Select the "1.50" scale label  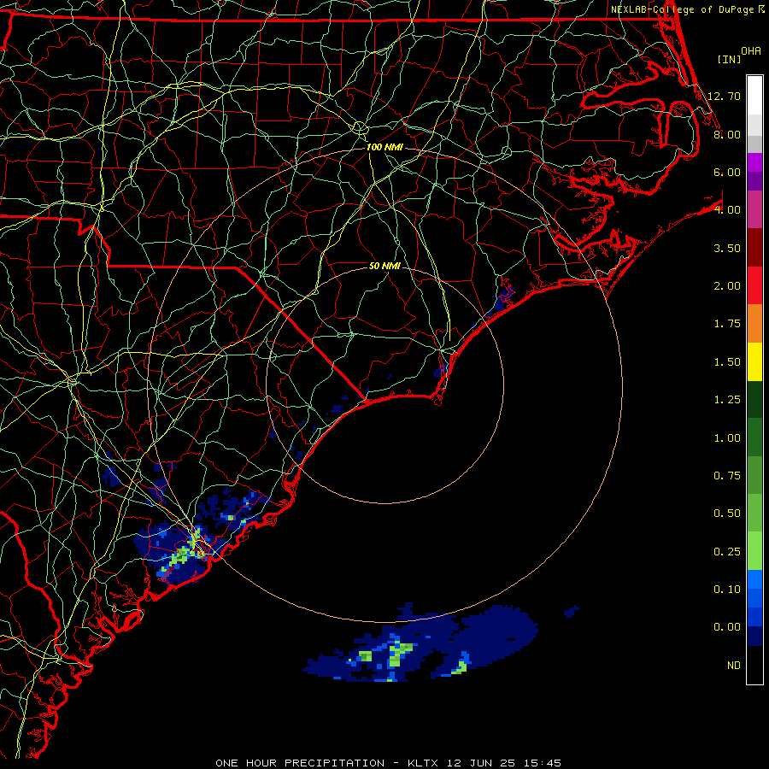coord(726,362)
